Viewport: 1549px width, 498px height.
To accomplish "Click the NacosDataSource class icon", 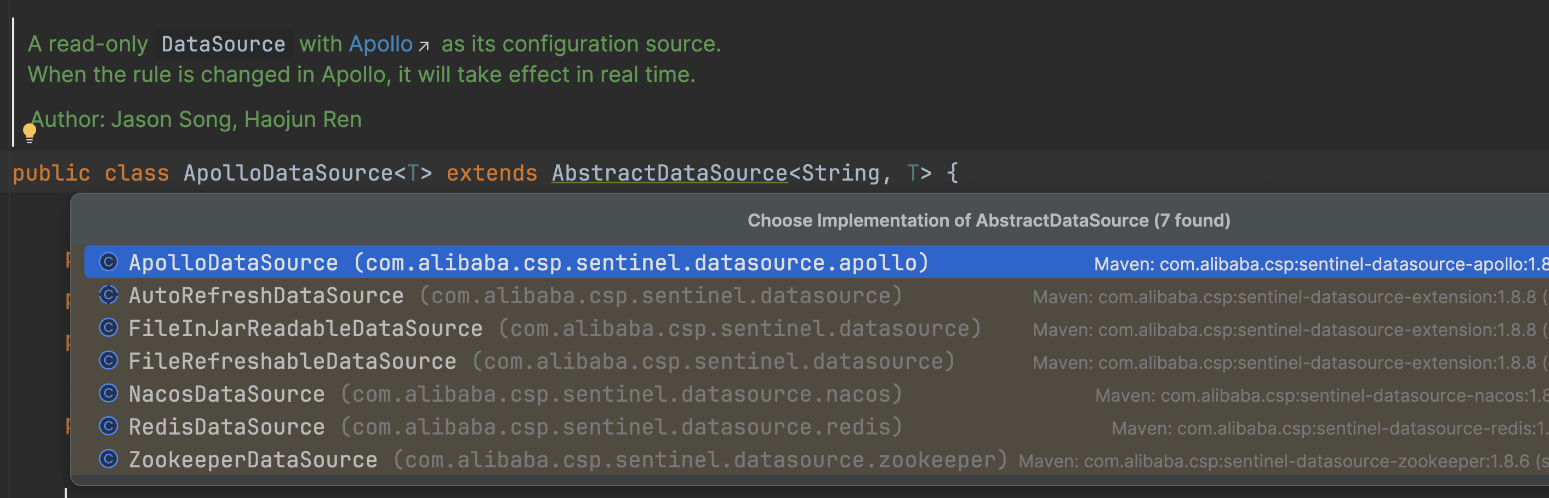I will tap(108, 393).
